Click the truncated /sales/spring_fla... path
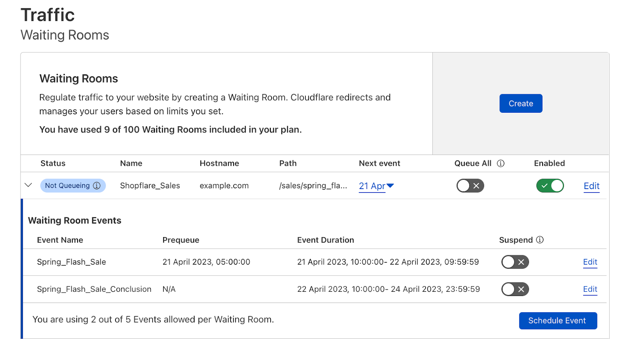Viewport: 620px width, 339px height. (x=313, y=186)
